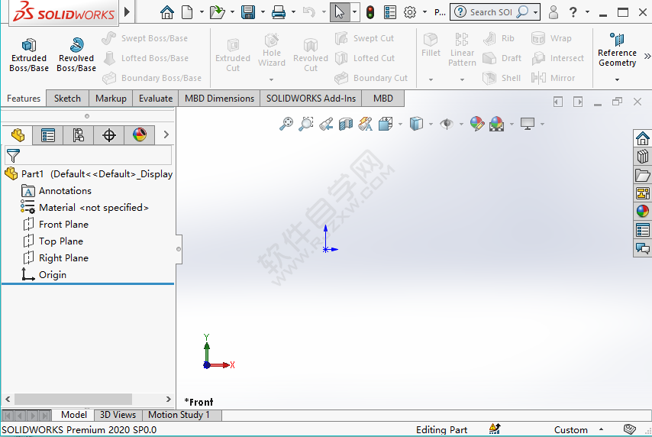Open SOLIDWORKS Forum task pane icon
This screenshot has height=437, width=652.
point(642,248)
